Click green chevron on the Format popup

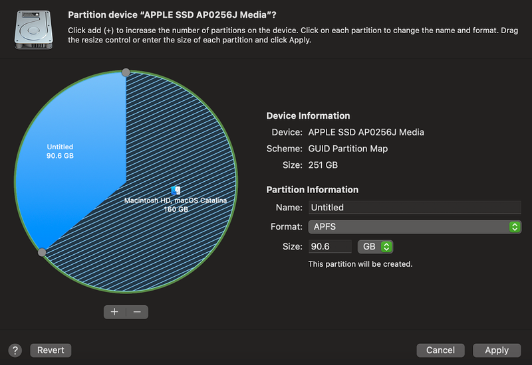[514, 227]
